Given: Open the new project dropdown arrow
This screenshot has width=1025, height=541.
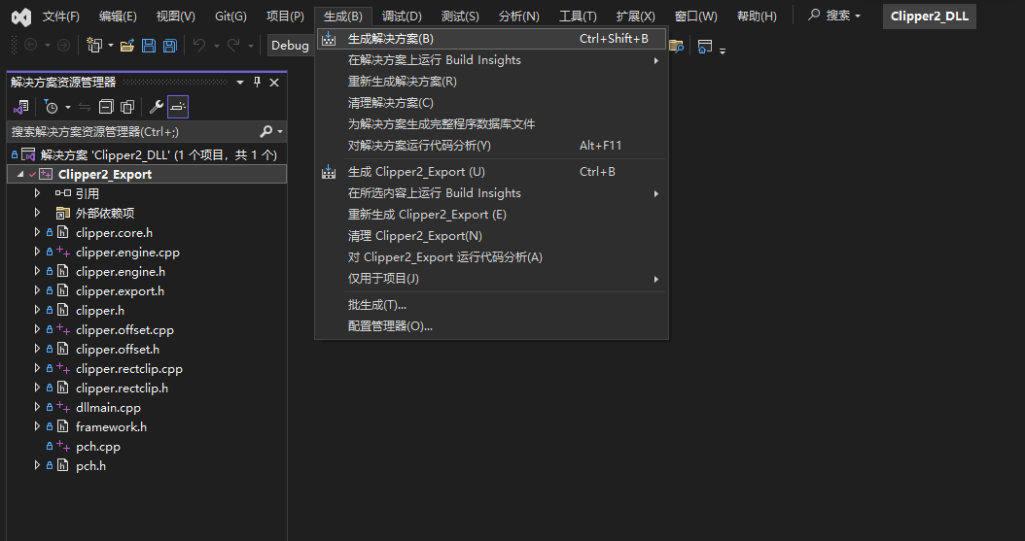Looking at the screenshot, I should click(x=111, y=45).
